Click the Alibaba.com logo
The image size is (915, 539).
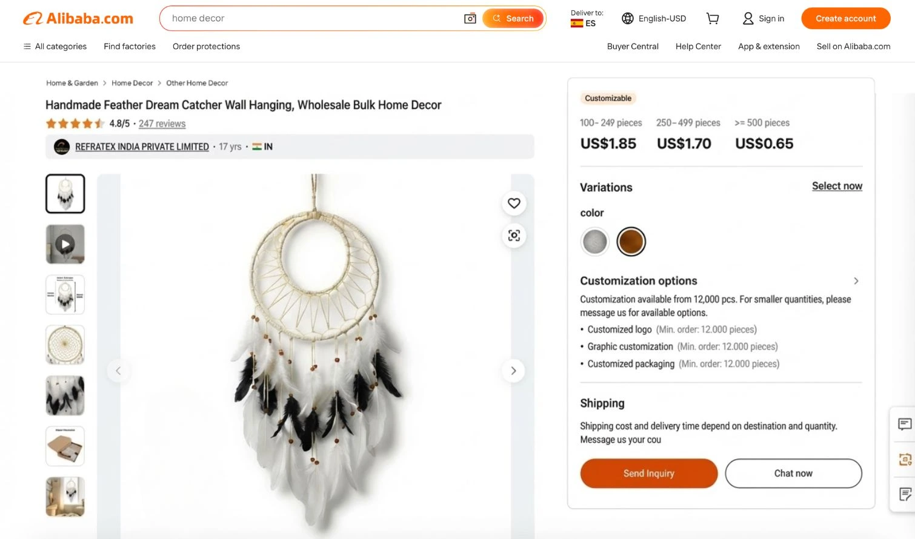[78, 19]
